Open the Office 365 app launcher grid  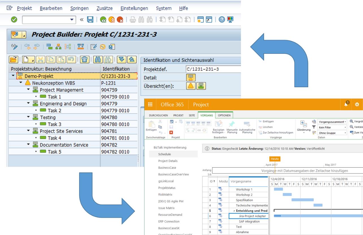click(150, 104)
